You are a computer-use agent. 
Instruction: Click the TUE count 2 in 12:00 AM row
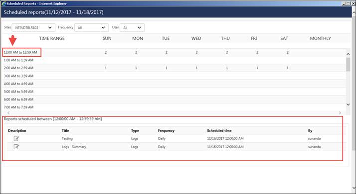point(167,52)
